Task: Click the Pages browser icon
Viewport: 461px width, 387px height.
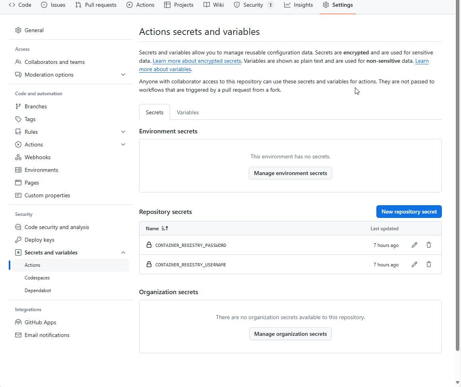Action: pyautogui.click(x=18, y=183)
